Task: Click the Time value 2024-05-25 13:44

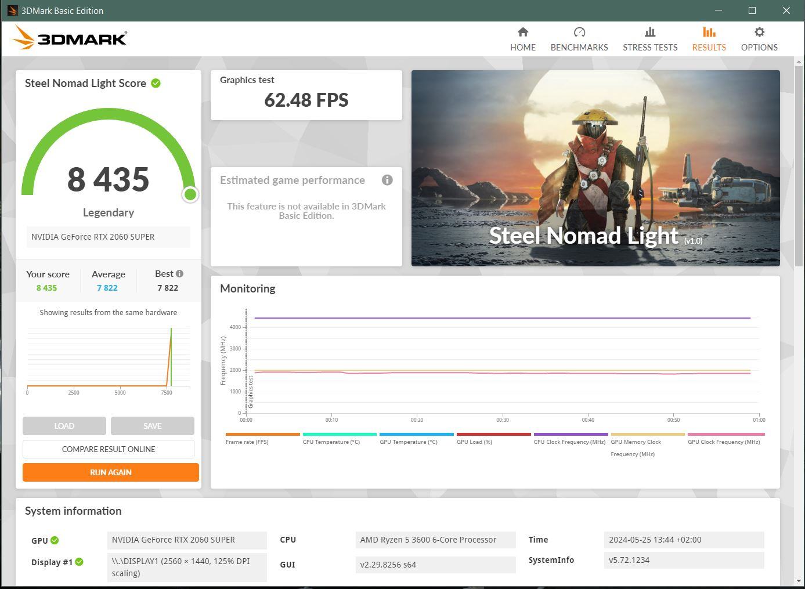Action: (684, 540)
